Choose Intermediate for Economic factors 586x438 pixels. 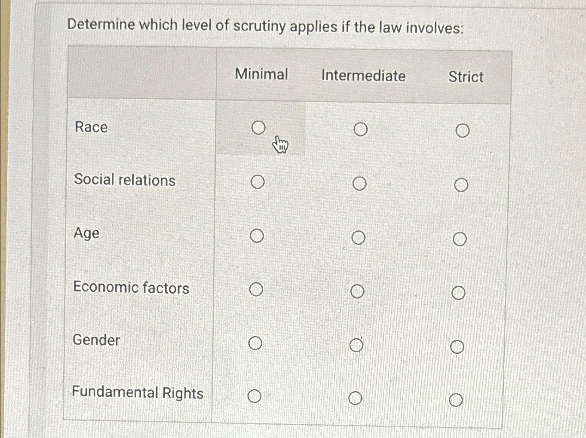[x=357, y=291]
